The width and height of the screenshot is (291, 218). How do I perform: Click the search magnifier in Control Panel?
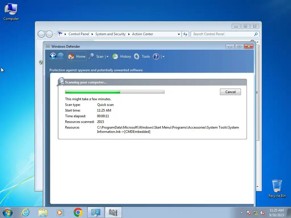256,34
